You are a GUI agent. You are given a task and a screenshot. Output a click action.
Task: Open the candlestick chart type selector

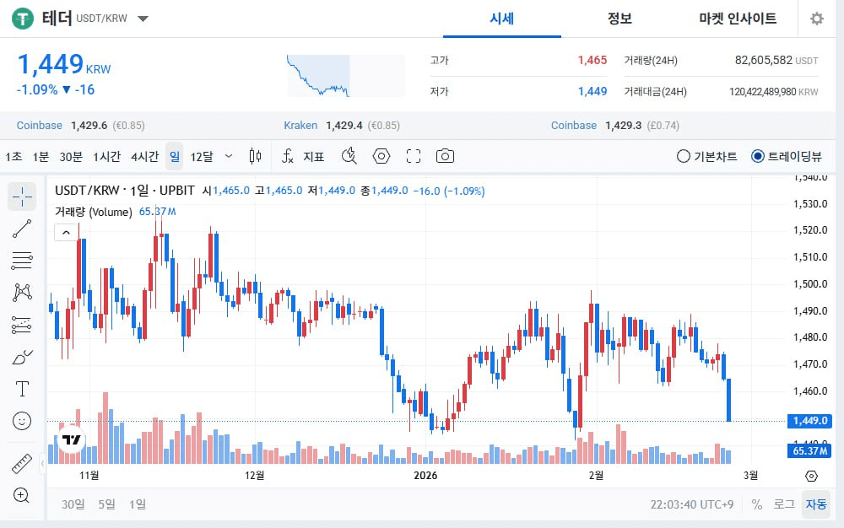tap(256, 156)
